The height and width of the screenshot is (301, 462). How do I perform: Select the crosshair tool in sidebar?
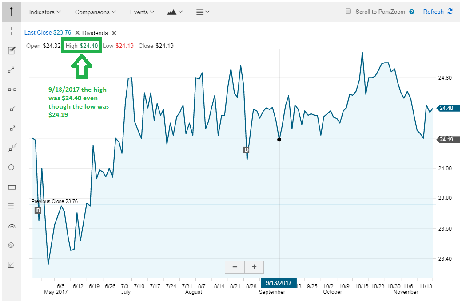11,31
